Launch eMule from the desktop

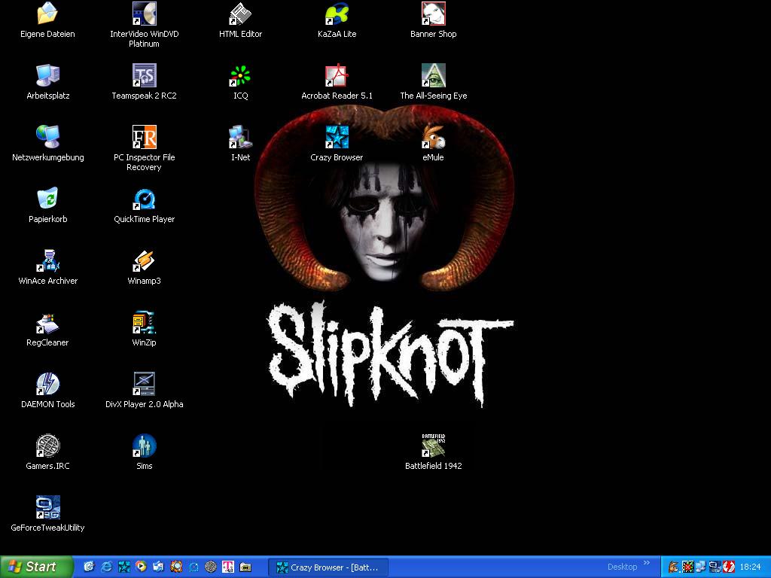click(433, 138)
